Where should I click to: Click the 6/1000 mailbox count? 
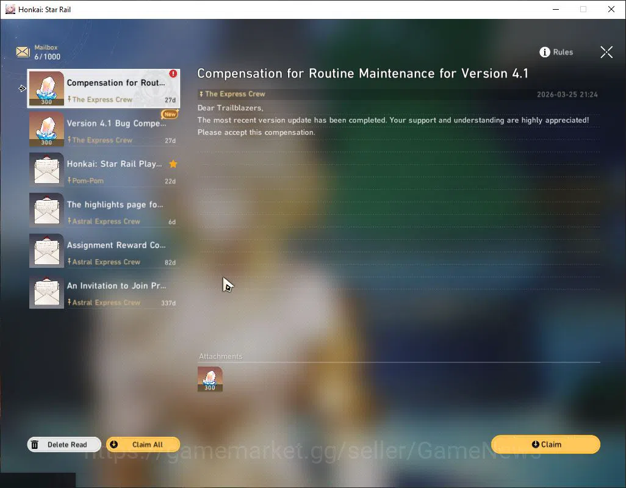click(x=47, y=57)
